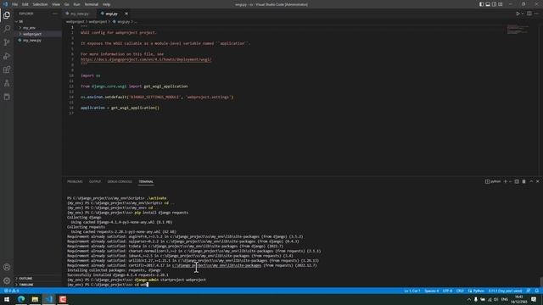Open the Source Control view

(7, 42)
